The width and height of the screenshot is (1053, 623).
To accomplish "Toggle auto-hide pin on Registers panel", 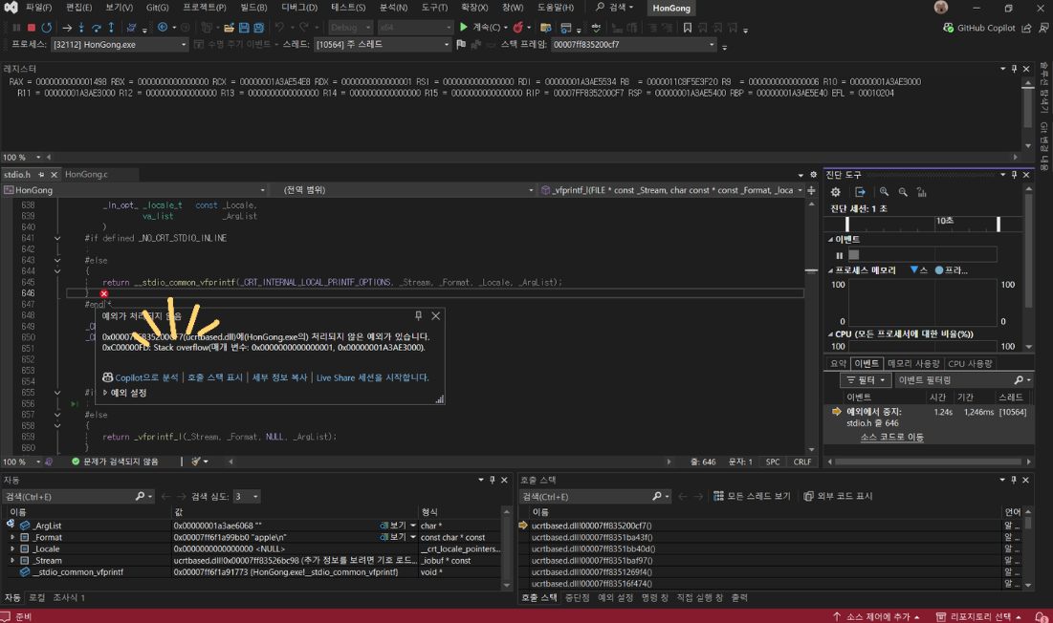I will click(x=1014, y=69).
